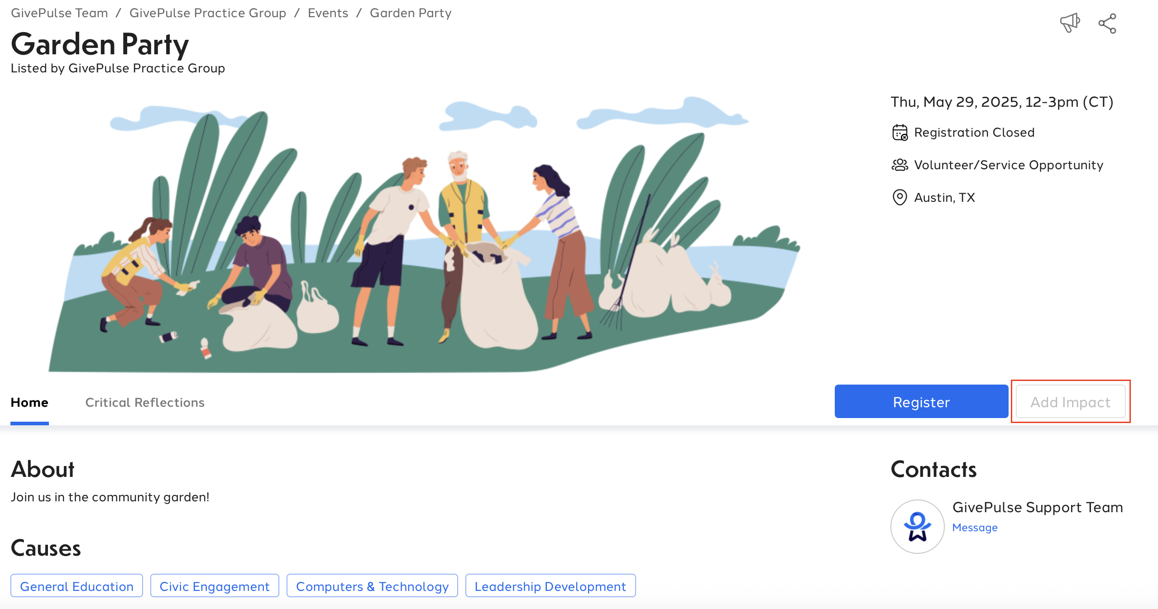The image size is (1158, 609).
Task: Select the Leadership Development cause tag
Action: [x=550, y=586]
